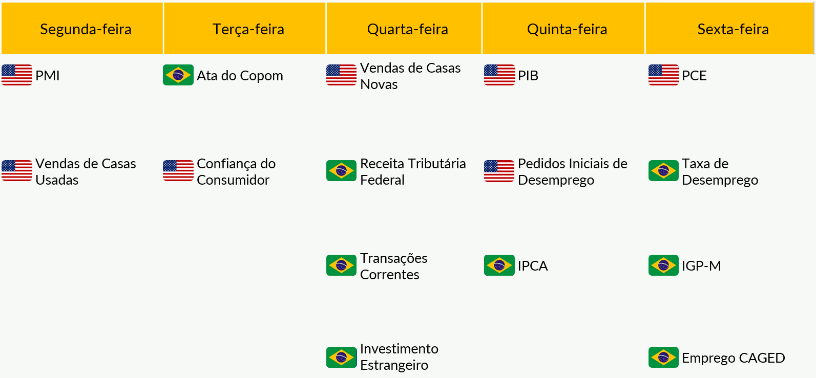Screen dimensions: 816x378
Task: Click the Brazil flag next to IGP-M
Action: [663, 265]
